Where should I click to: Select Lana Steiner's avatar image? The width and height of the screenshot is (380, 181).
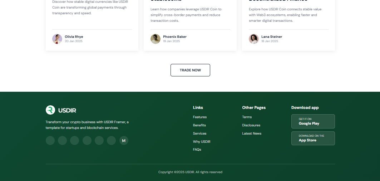(254, 39)
